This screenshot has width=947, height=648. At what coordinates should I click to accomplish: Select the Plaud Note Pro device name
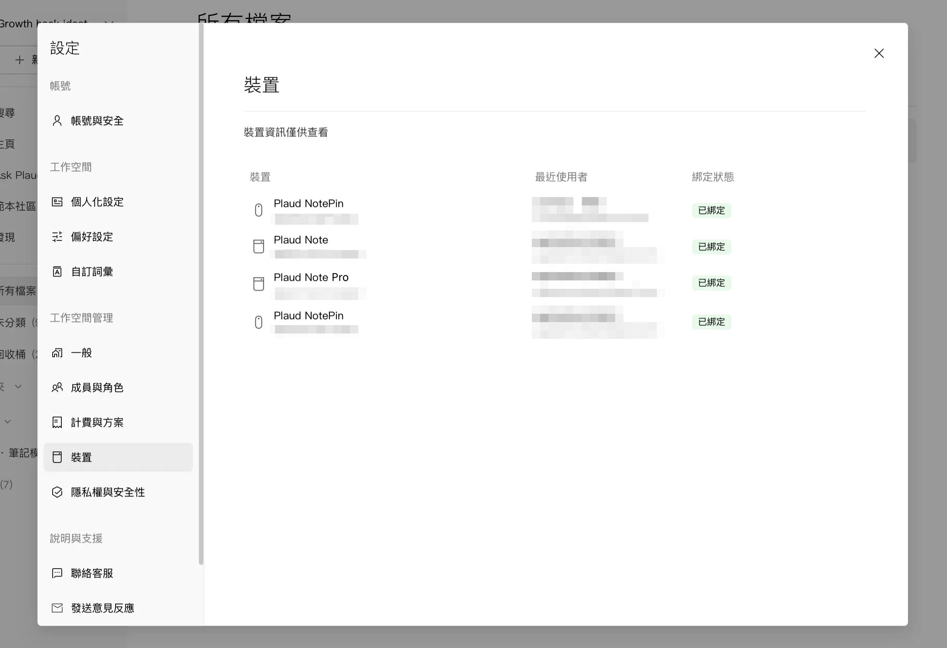tap(311, 277)
